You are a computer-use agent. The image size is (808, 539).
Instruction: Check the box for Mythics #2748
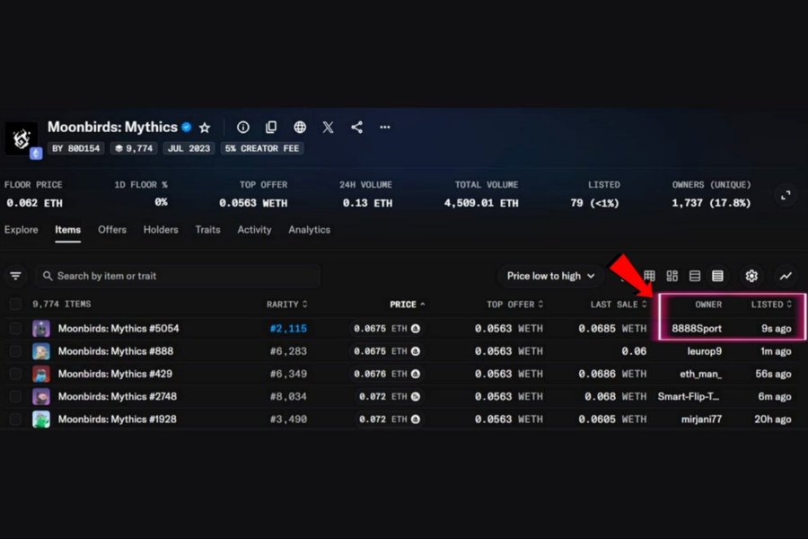(15, 397)
